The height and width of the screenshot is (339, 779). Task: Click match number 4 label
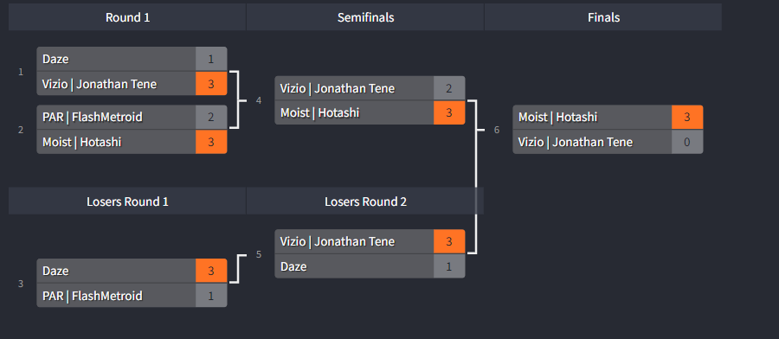[258, 101]
